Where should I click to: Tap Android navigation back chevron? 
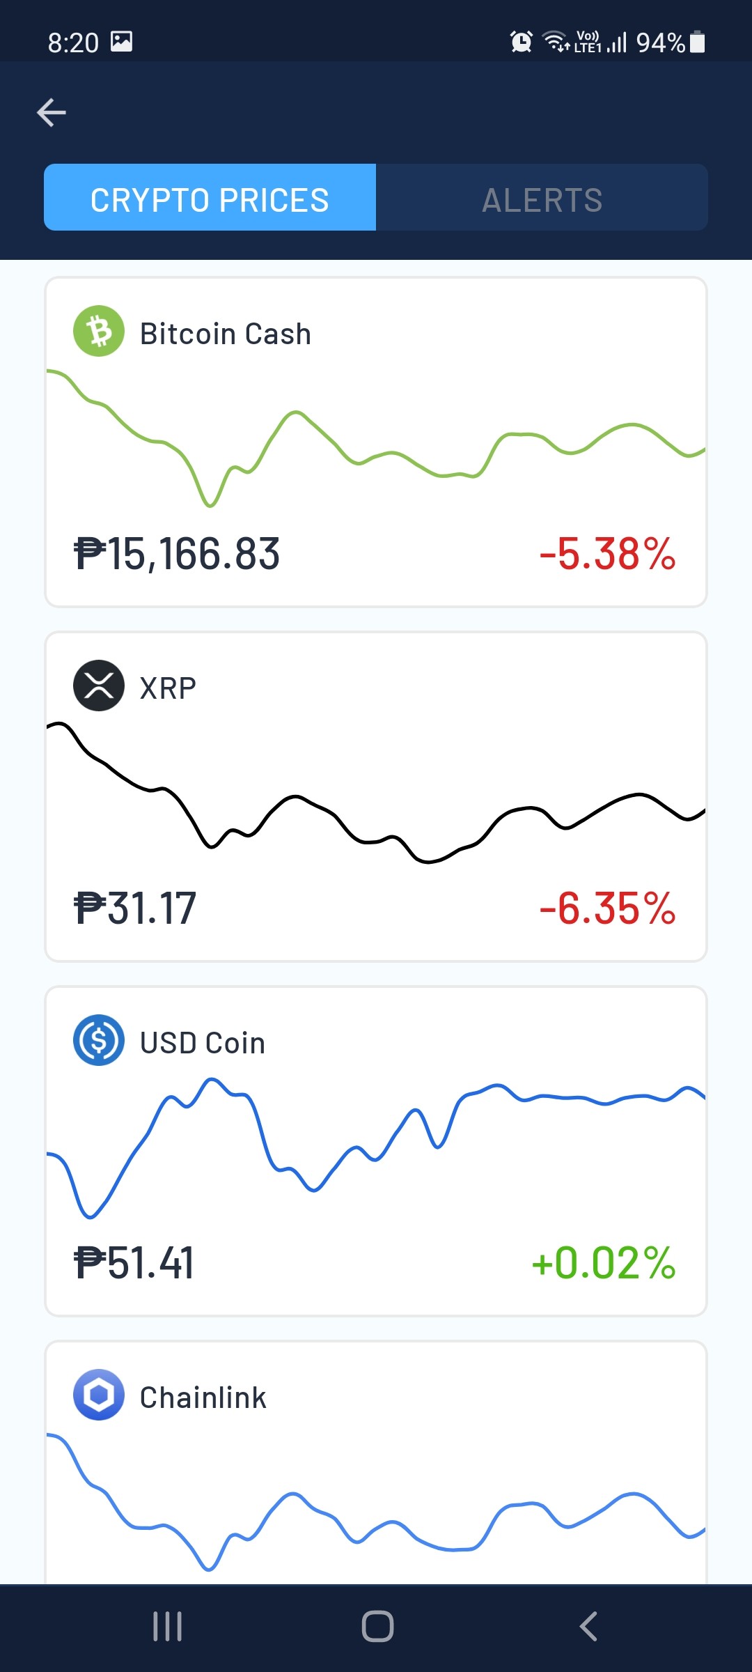588,1627
